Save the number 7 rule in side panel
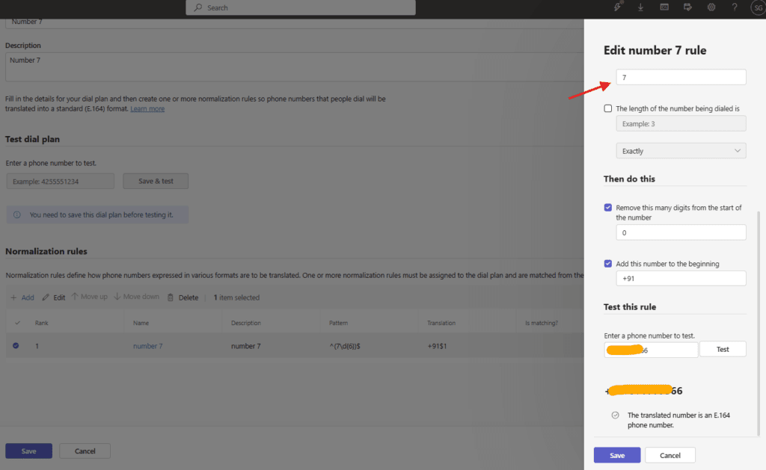 pos(616,455)
